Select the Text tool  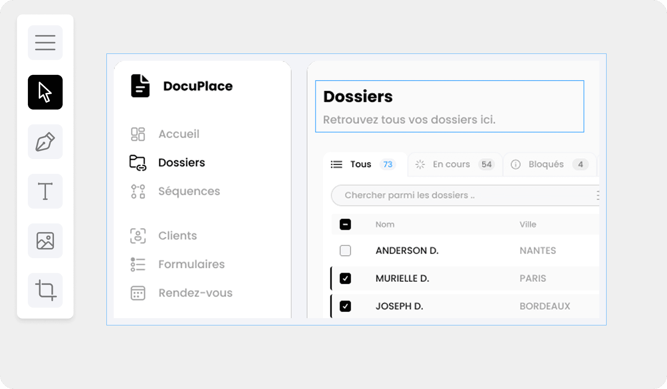(45, 191)
